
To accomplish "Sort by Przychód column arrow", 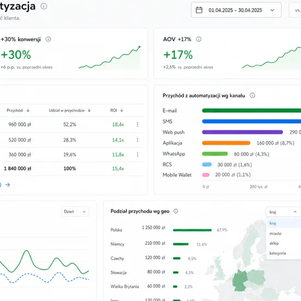I will pos(28,111).
